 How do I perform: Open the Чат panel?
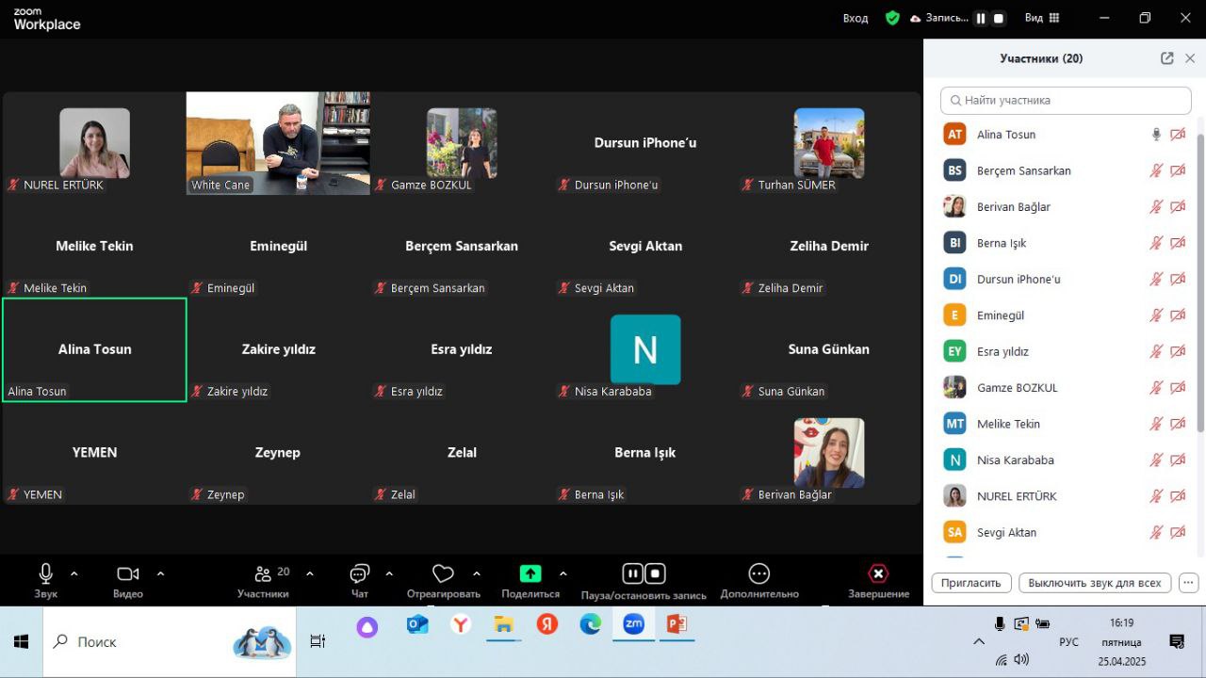[x=359, y=579]
